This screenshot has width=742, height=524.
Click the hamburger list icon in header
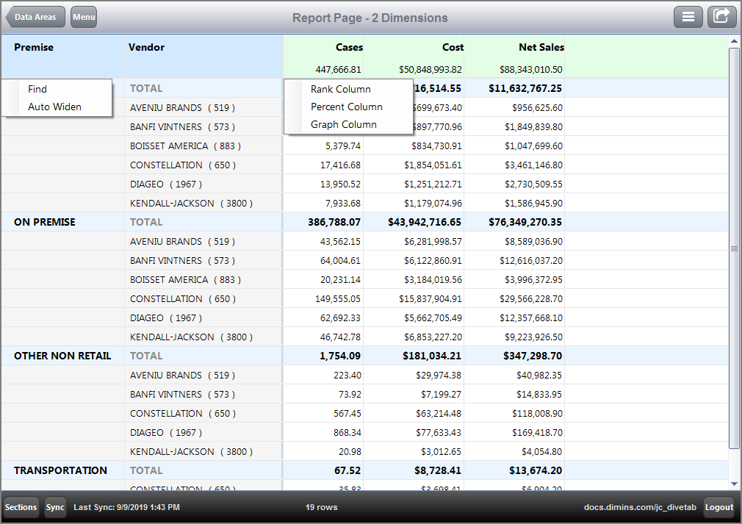tap(688, 17)
